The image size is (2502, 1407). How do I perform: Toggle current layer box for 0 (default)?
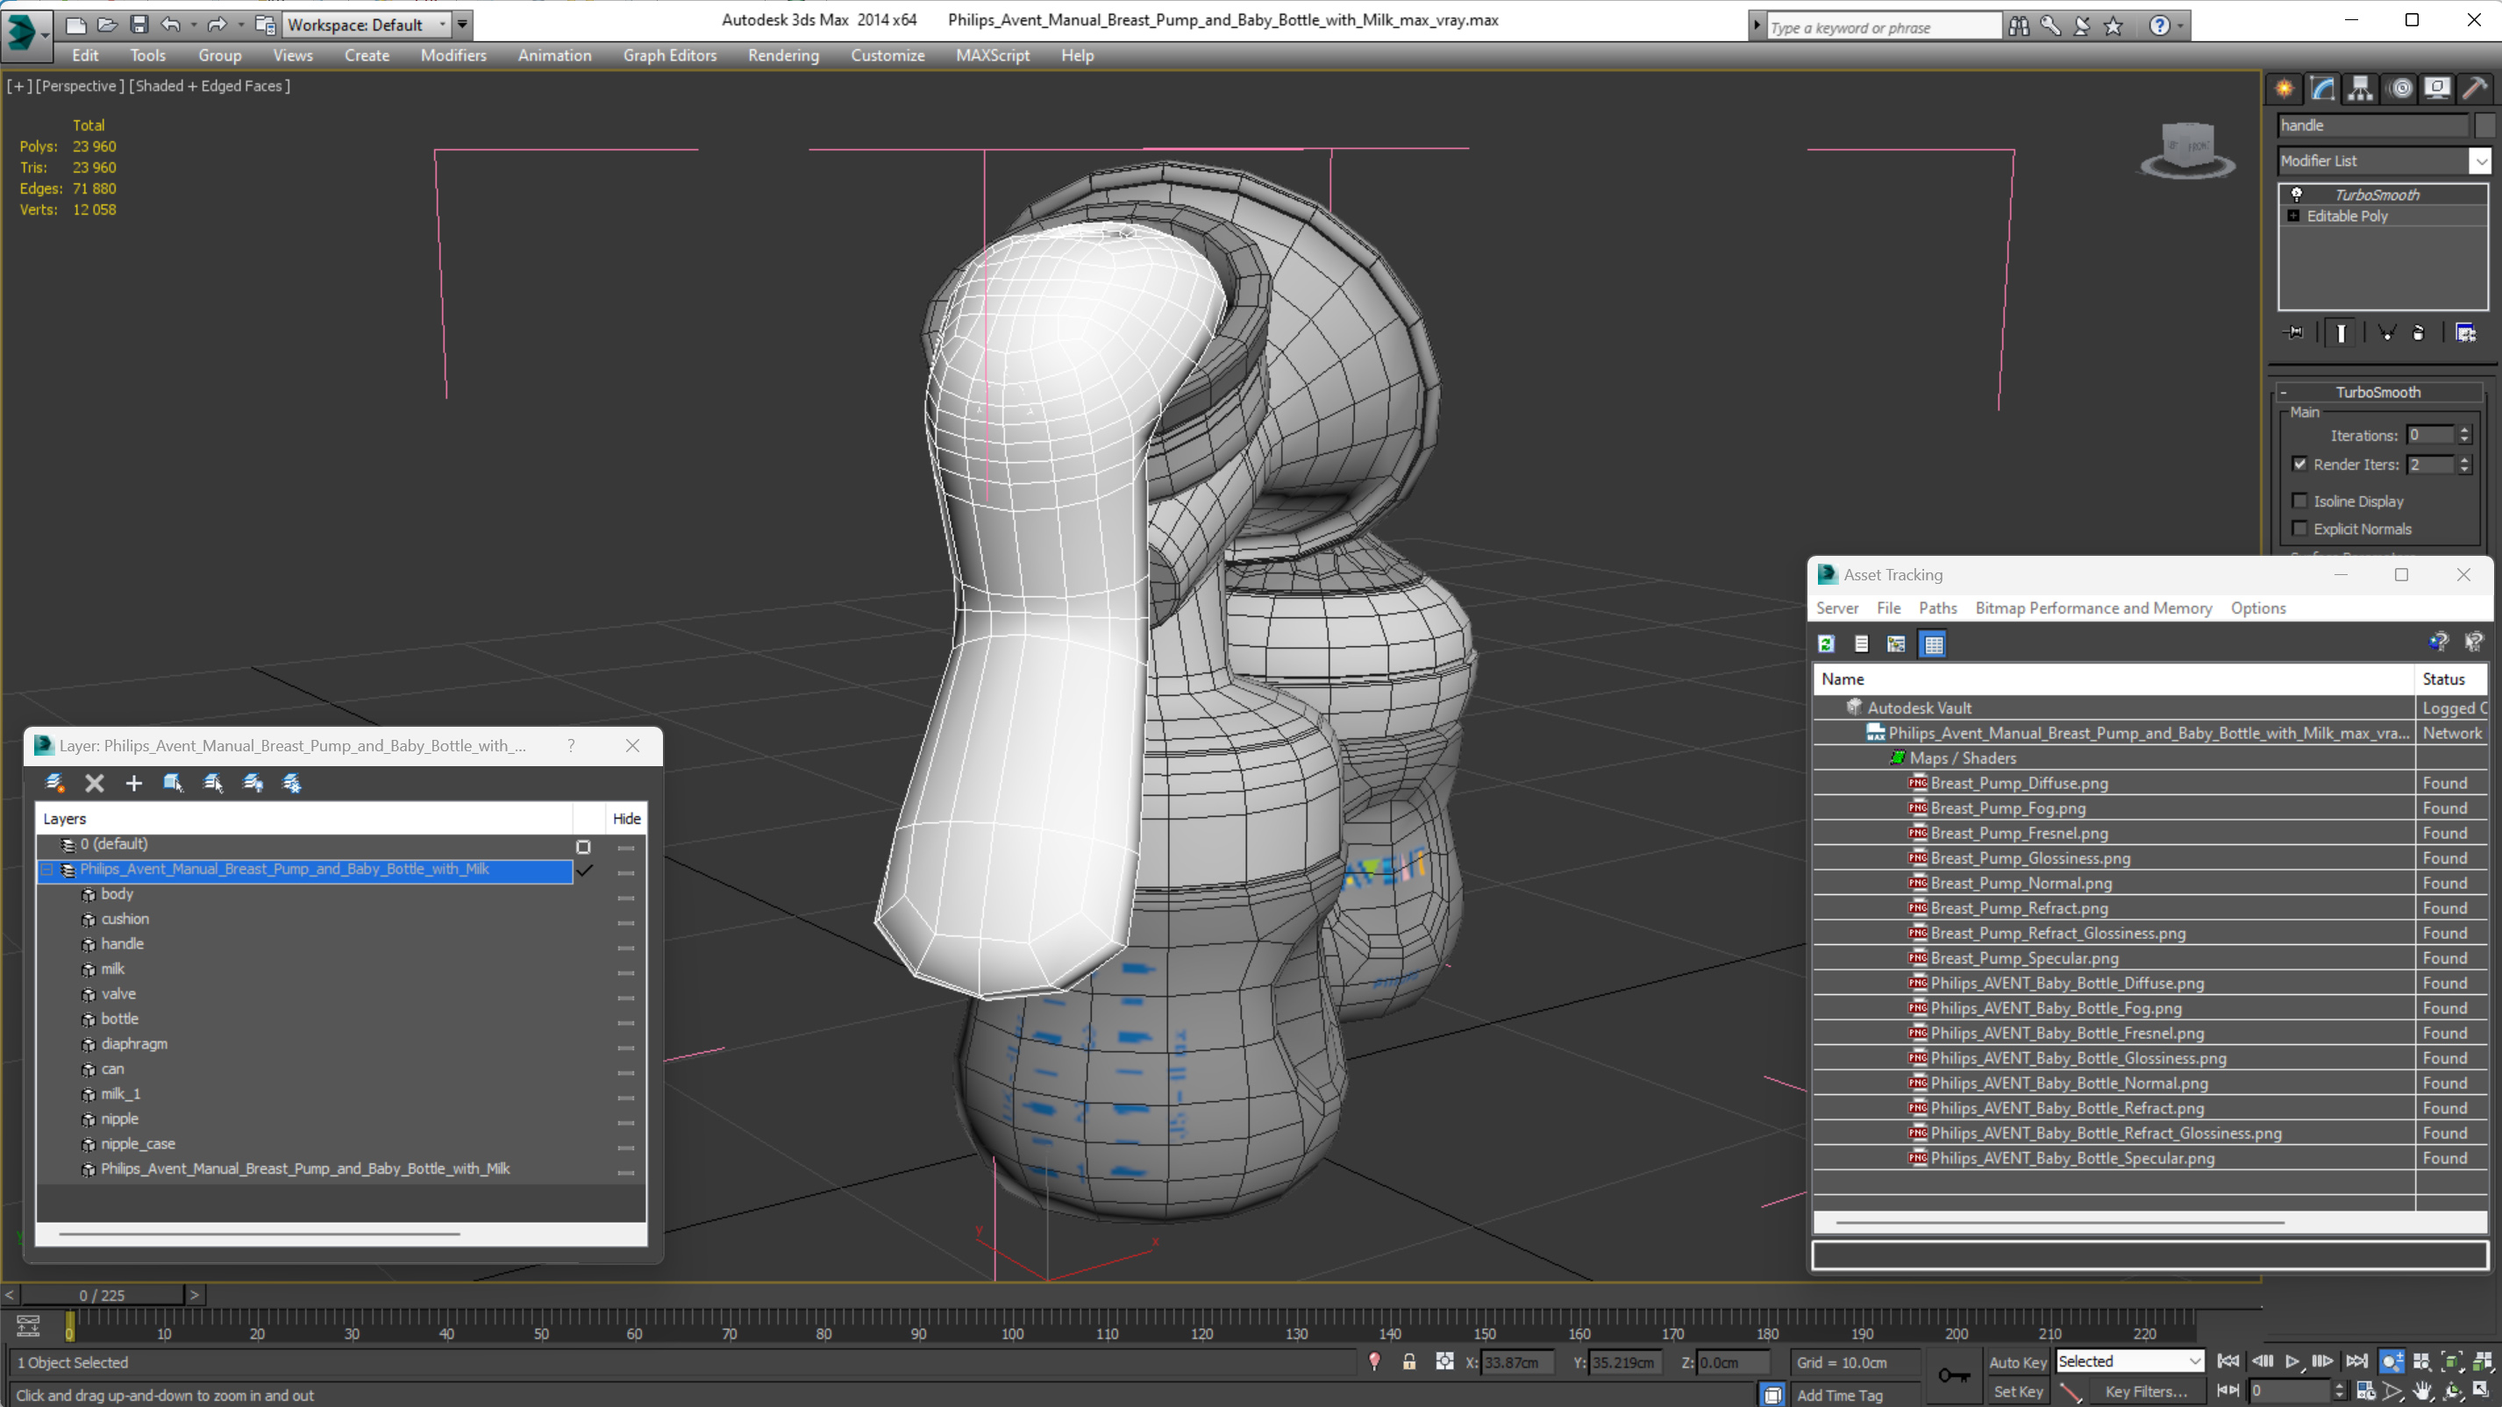(583, 847)
